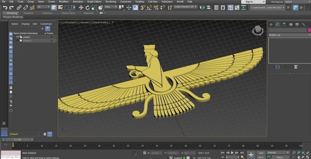Toggle visibility of the Plane001 object
The height and width of the screenshot is (159, 311).
[17, 41]
